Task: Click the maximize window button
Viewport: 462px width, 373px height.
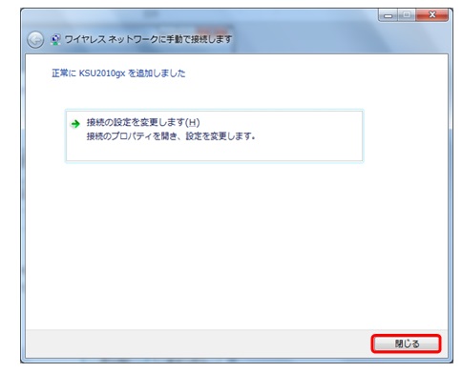Action: [x=407, y=15]
